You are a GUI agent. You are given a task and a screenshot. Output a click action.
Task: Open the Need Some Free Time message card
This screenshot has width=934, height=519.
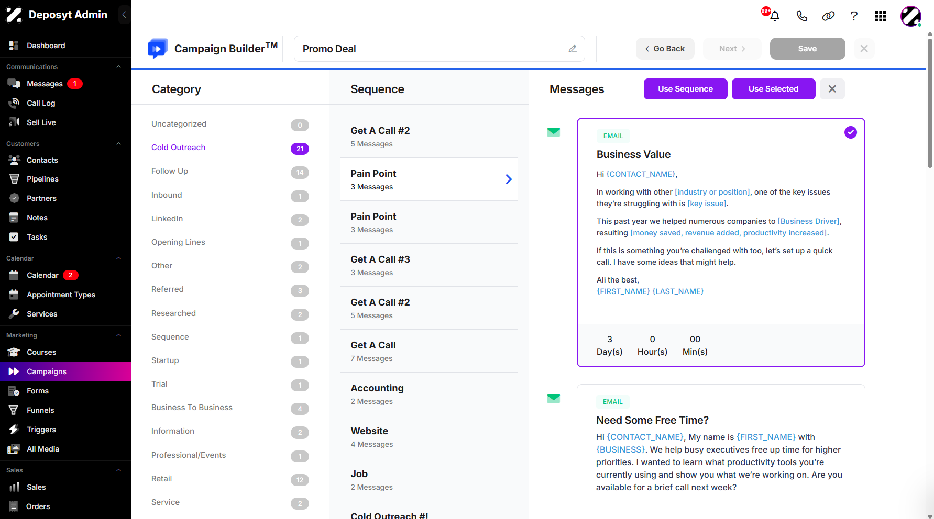(721, 452)
